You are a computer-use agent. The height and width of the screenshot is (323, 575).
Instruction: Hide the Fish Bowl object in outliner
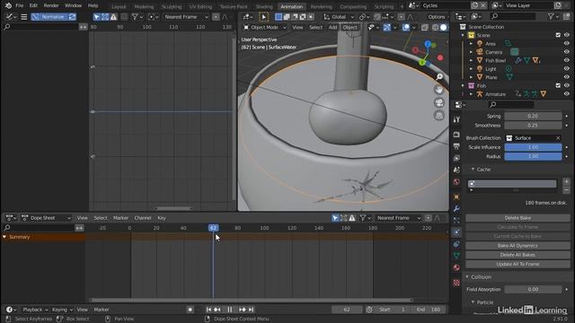[x=567, y=60]
